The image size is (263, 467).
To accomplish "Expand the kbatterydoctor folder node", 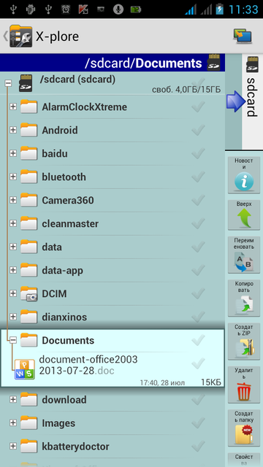I will (13, 446).
